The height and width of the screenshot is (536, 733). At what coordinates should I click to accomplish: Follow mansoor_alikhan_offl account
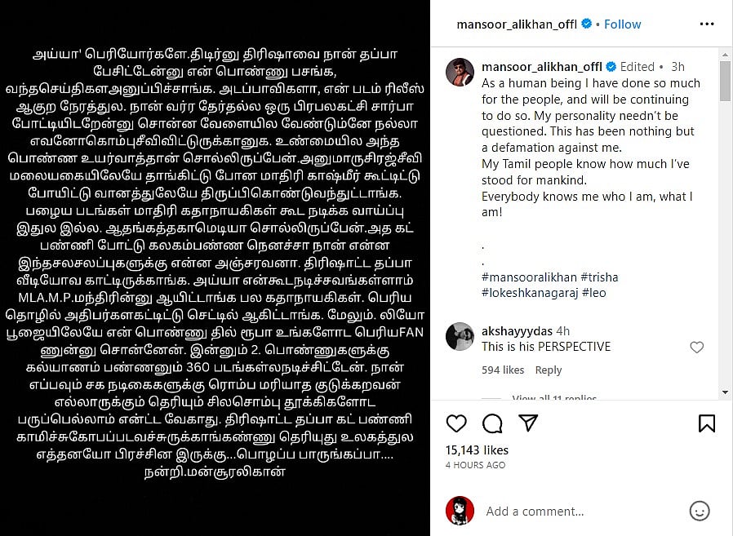[x=622, y=24]
